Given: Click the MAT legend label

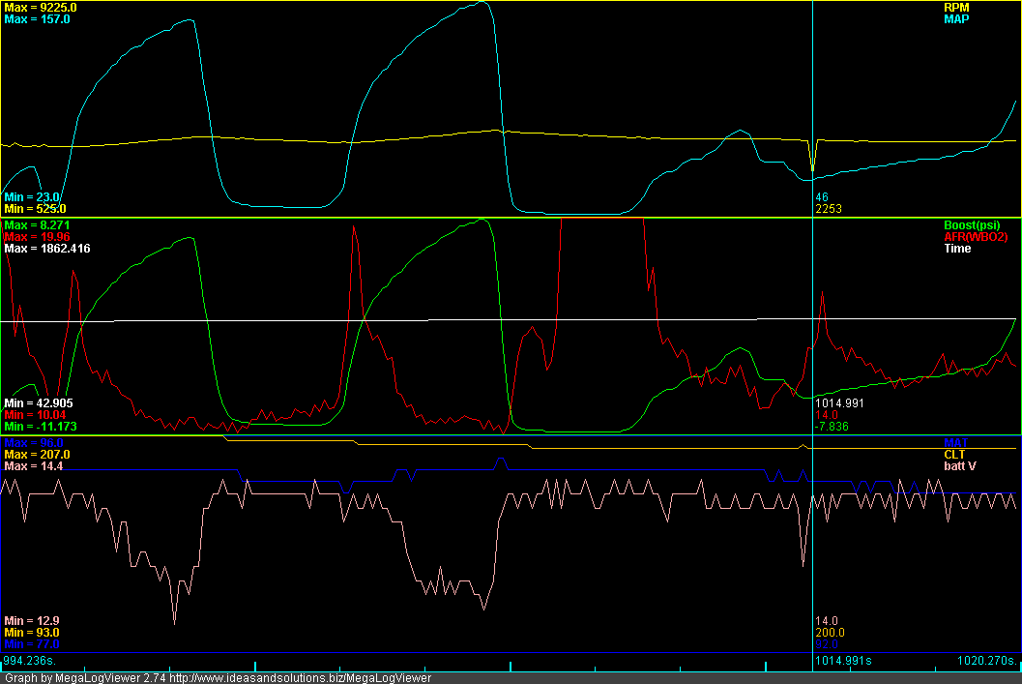Looking at the screenshot, I should pos(955,443).
